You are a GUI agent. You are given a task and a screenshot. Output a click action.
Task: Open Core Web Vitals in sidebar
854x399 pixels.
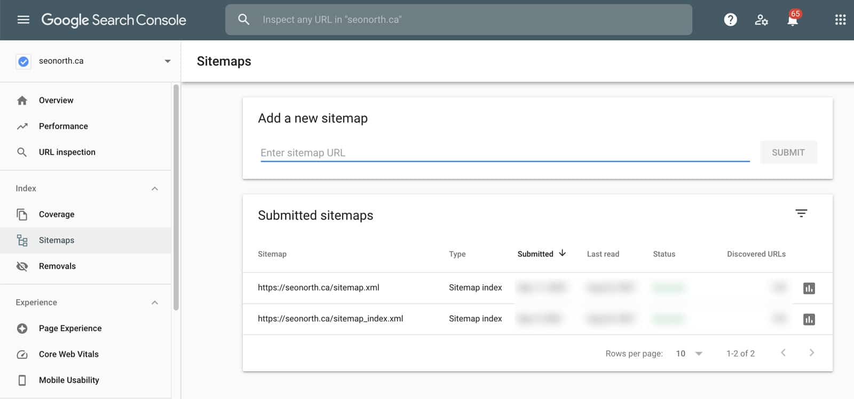tap(85, 354)
